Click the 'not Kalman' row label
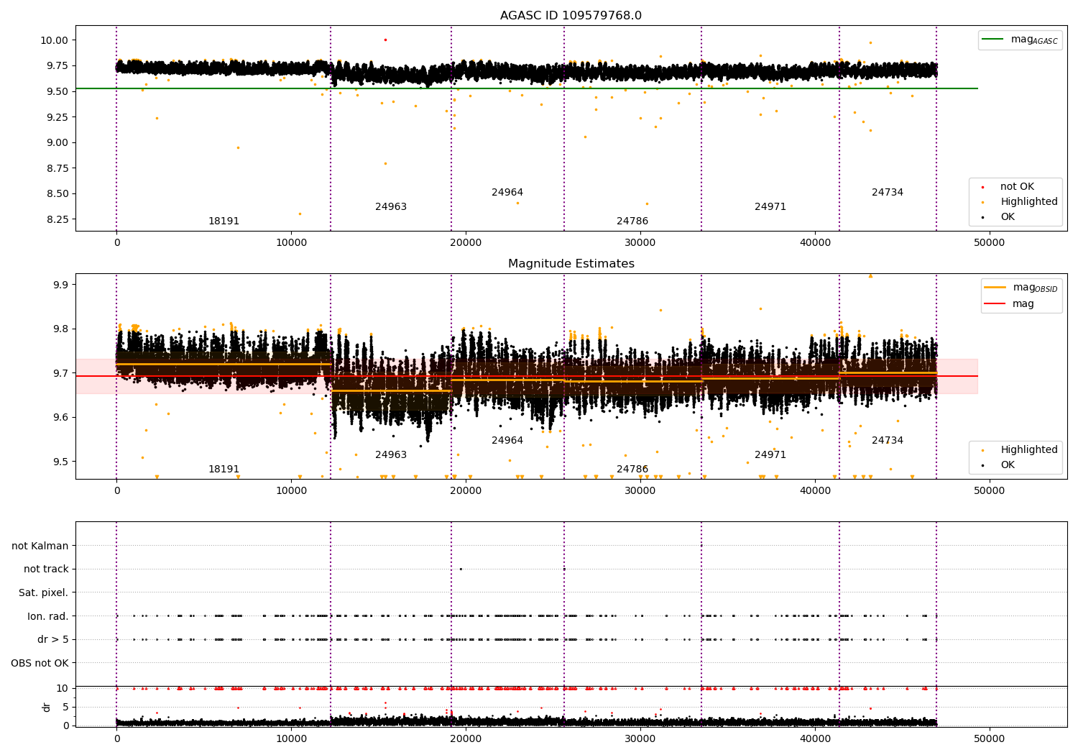 [x=40, y=546]
